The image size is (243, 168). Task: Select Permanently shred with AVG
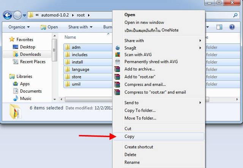click(151, 62)
